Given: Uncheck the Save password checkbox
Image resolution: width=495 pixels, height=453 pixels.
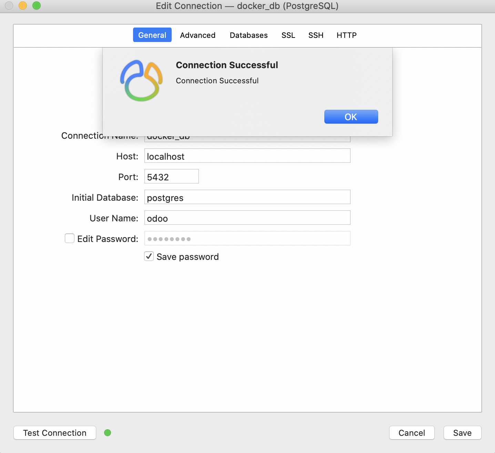Looking at the screenshot, I should [149, 256].
